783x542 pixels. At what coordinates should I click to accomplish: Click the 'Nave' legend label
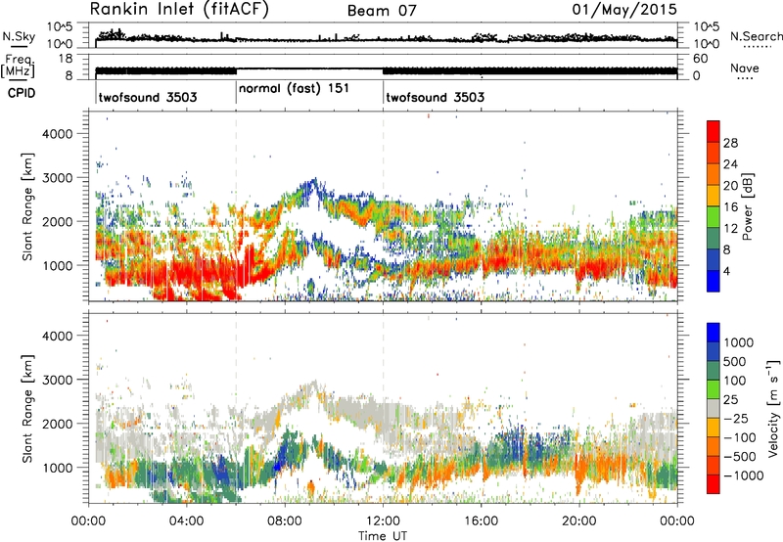click(x=745, y=68)
